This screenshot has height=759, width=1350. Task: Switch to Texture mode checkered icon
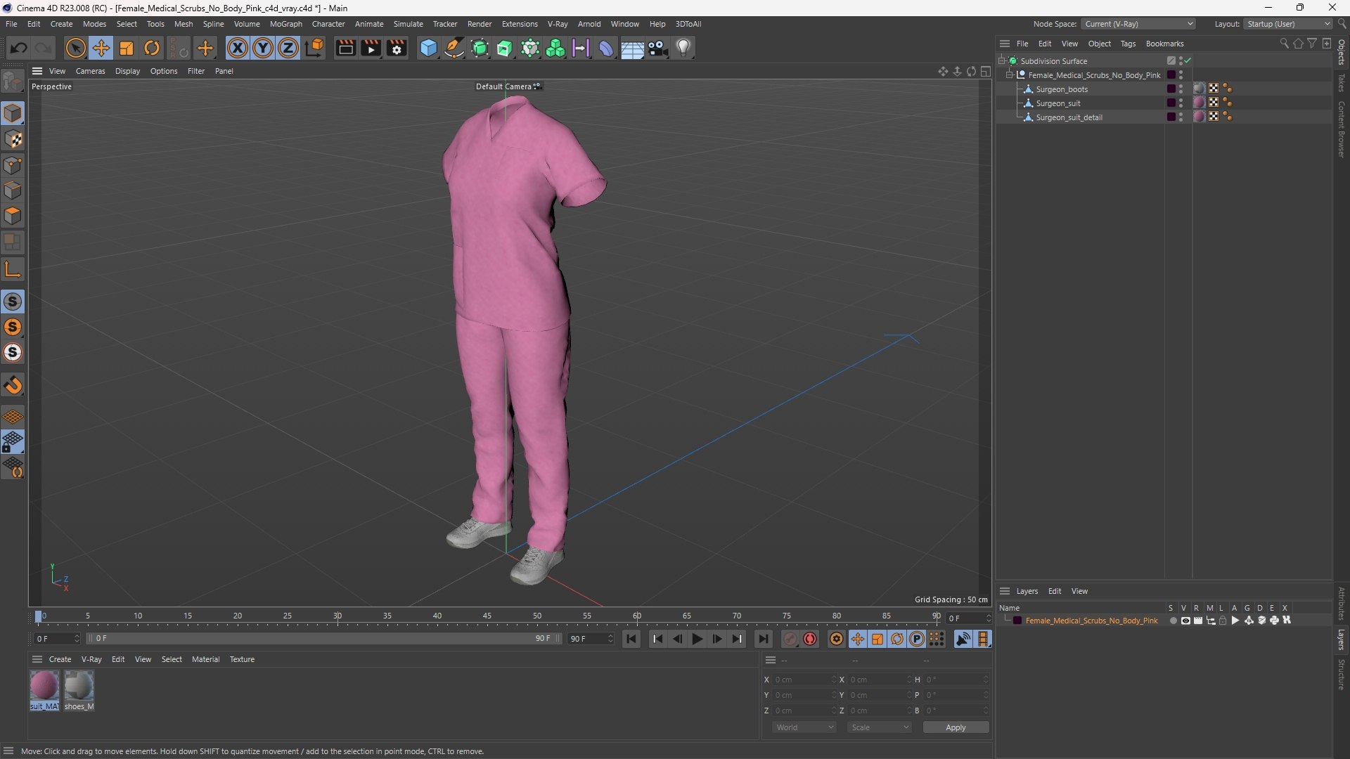pos(13,139)
